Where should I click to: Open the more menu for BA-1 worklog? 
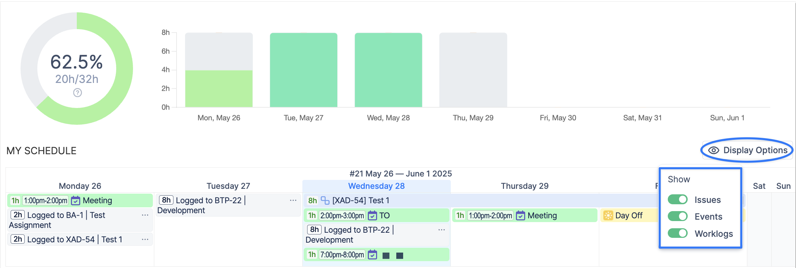(x=145, y=215)
